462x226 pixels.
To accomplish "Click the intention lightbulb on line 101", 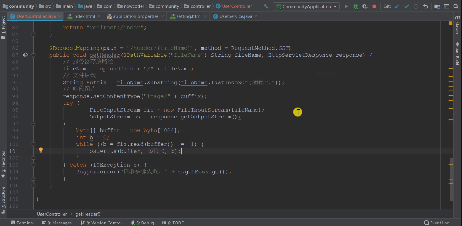I will click(41, 150).
